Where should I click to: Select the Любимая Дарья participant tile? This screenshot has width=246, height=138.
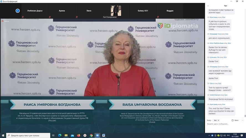(x=35, y=11)
